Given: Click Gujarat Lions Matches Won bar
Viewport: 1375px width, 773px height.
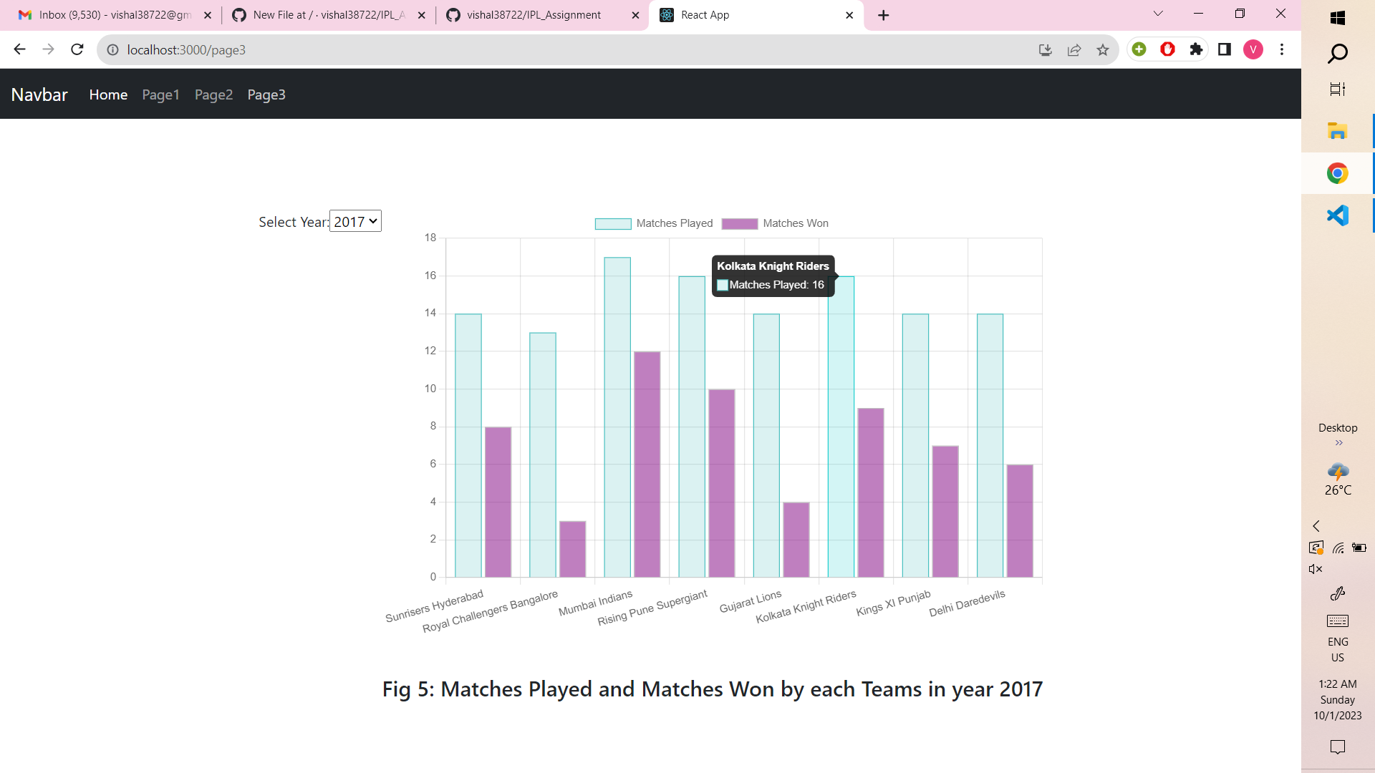Looking at the screenshot, I should click(796, 540).
